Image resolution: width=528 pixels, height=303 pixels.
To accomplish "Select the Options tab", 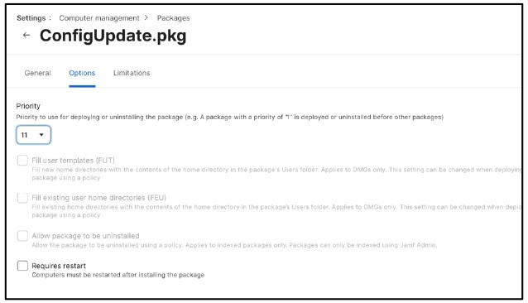I will click(x=82, y=73).
